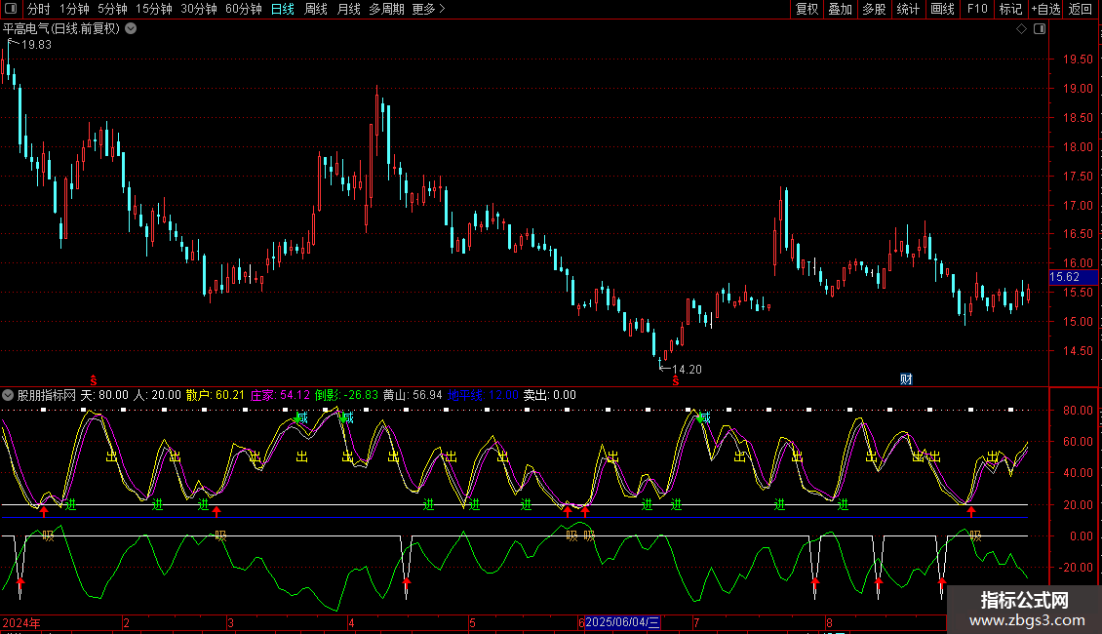
Task: Click the red S marker near 2月
Action: pyautogui.click(x=94, y=380)
